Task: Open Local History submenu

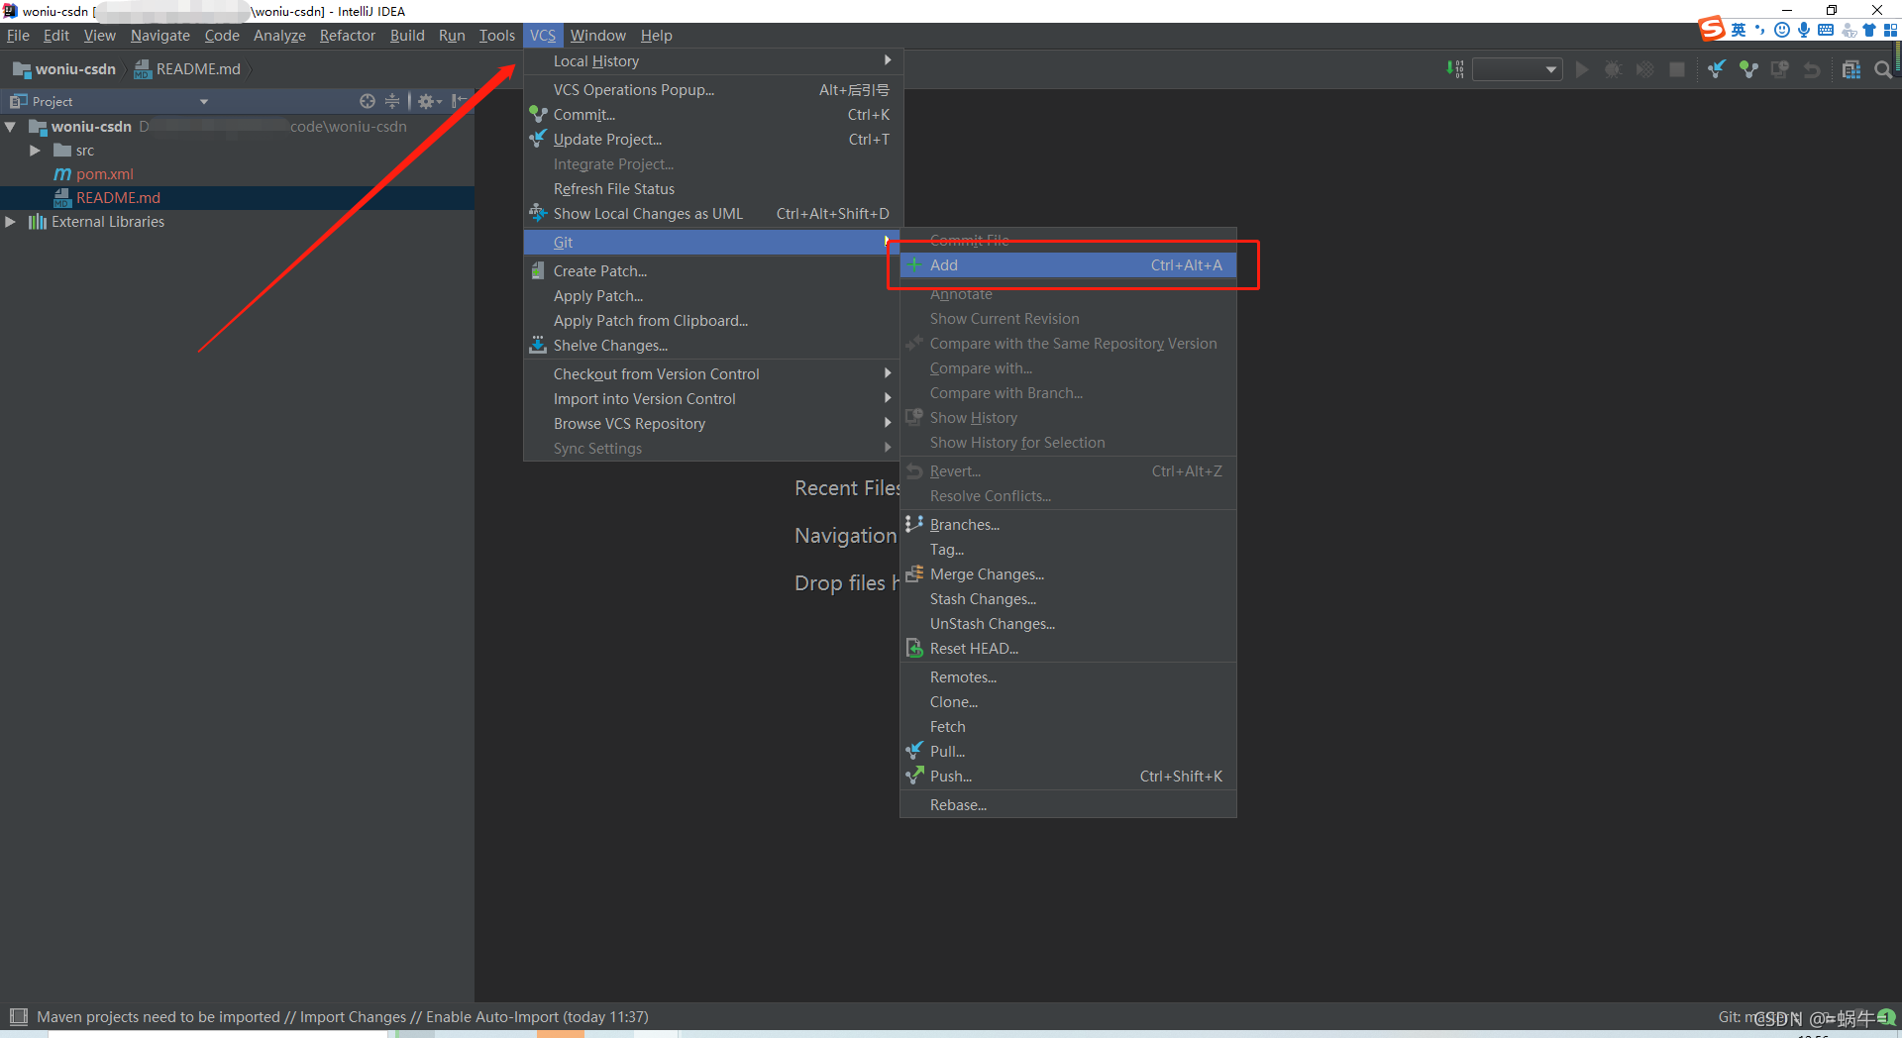Action: pos(713,61)
